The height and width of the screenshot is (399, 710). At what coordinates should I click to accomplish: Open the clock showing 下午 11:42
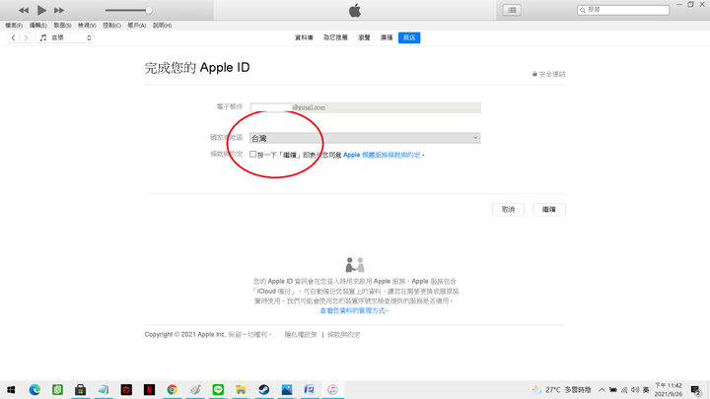click(x=669, y=389)
